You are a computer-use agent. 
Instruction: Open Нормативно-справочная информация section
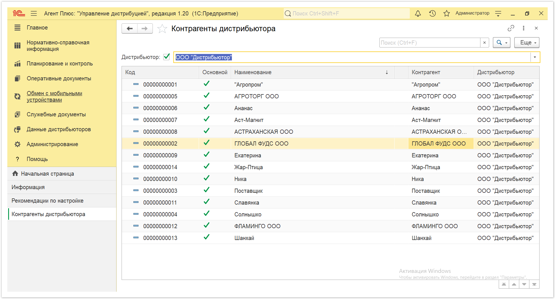tap(58, 46)
